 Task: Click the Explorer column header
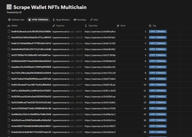pyautogui.click(x=58, y=26)
